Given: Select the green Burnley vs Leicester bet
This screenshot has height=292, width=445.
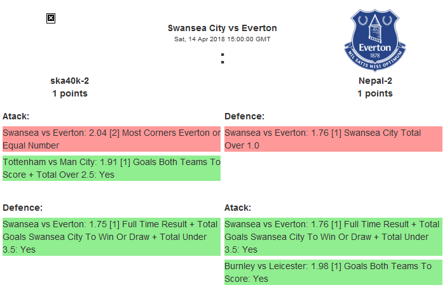Looking at the screenshot, I should (x=332, y=272).
